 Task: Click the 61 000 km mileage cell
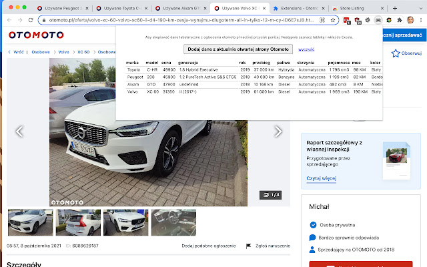[264, 92]
